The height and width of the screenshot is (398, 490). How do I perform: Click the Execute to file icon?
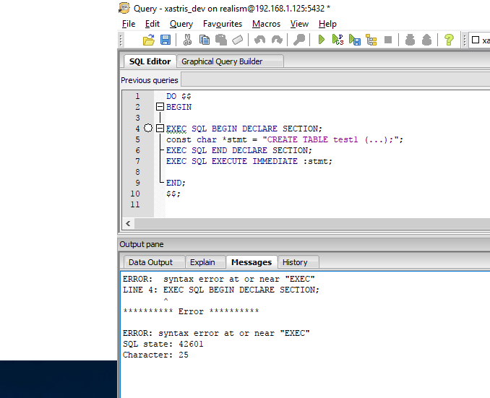[354, 40]
